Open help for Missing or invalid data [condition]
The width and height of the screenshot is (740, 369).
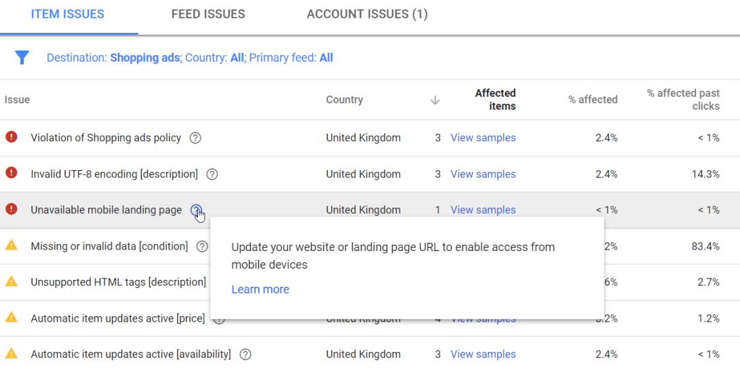pos(202,246)
